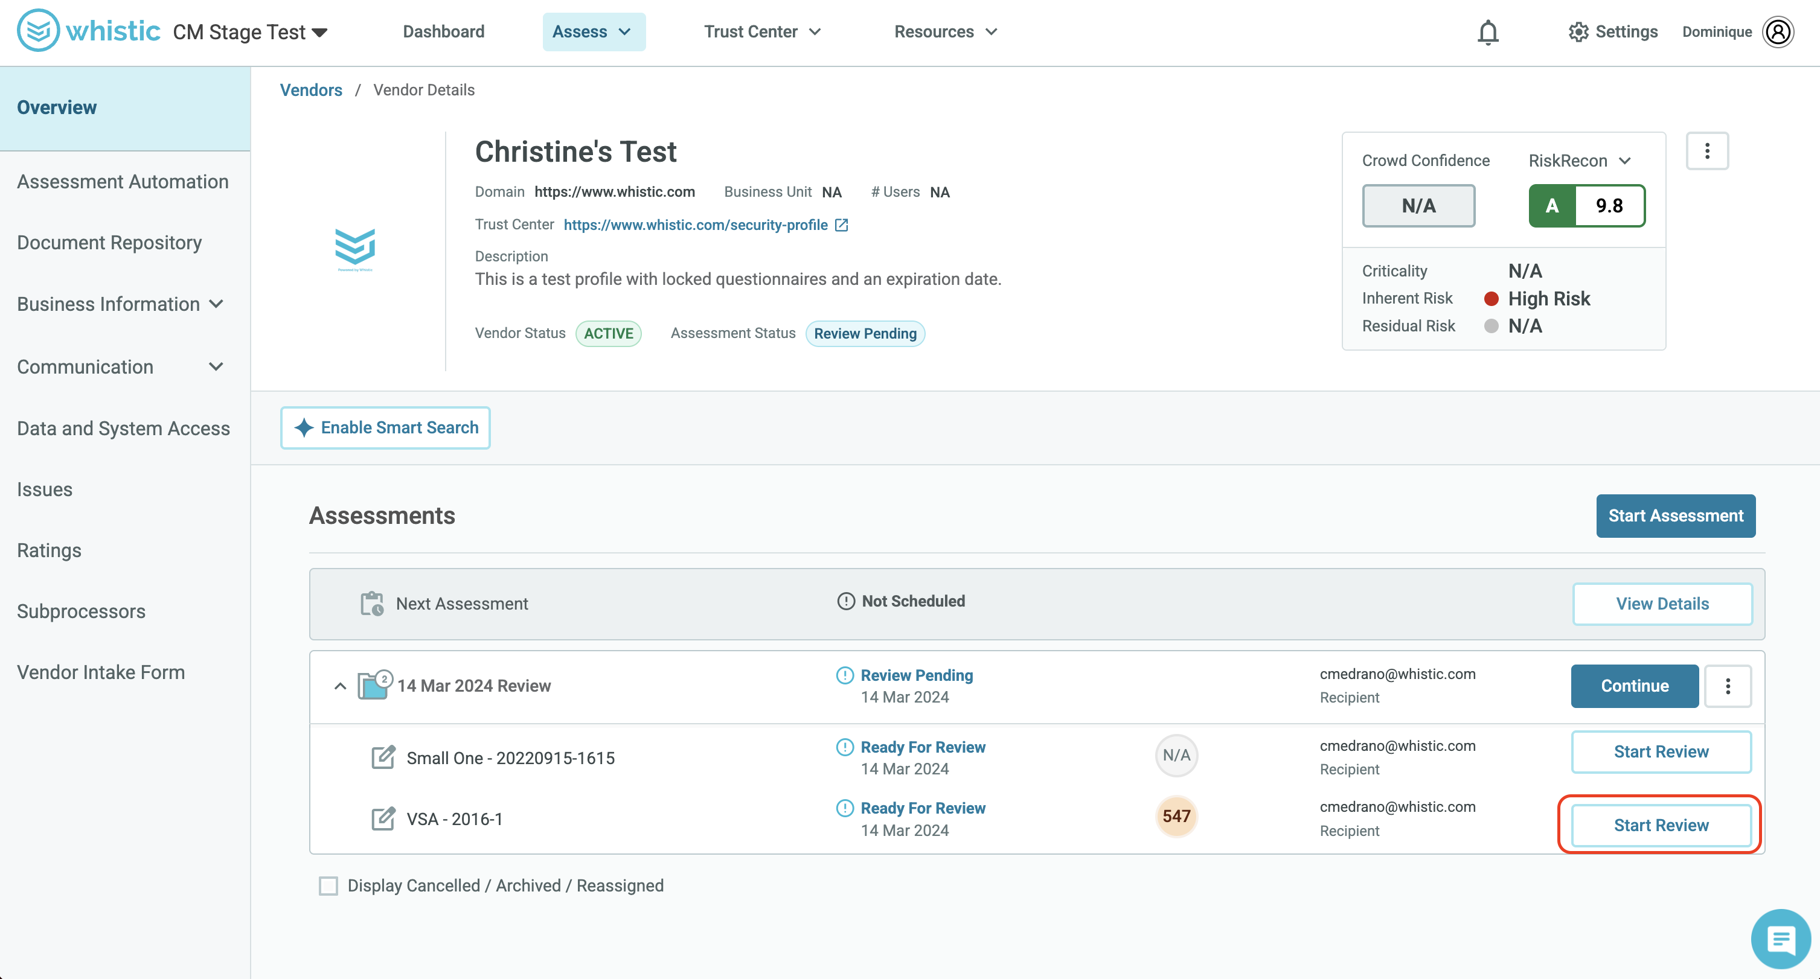Select Document Repository in sidebar
1820x979 pixels.
tap(109, 242)
